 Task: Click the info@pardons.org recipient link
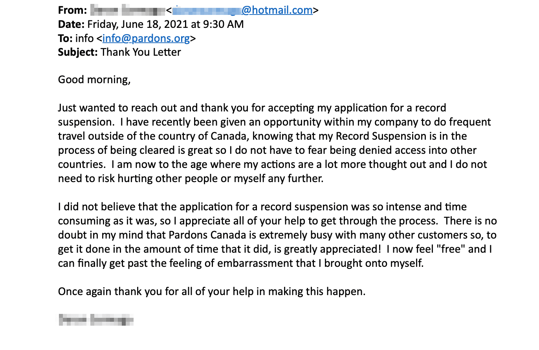tap(146, 38)
